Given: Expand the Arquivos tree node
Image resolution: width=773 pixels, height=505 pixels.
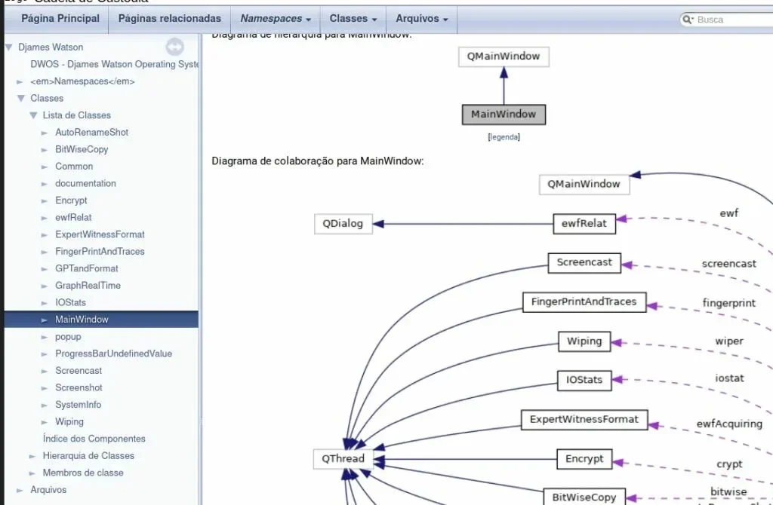Looking at the screenshot, I should pyautogui.click(x=20, y=490).
